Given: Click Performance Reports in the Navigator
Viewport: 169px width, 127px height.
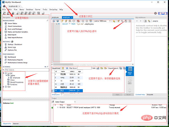Looking at the screenshot, I should (x=15, y=60).
